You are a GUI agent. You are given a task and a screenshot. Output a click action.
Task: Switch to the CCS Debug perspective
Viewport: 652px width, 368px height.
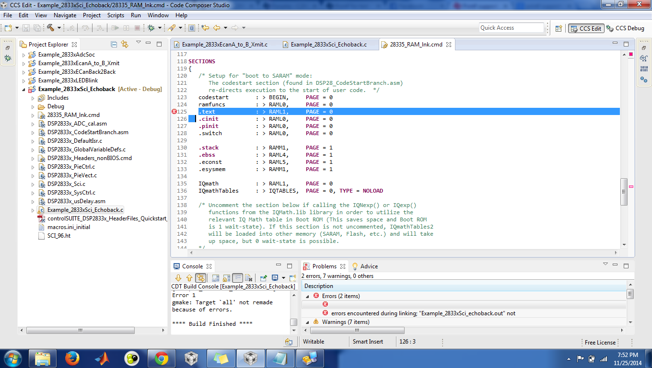[626, 28]
